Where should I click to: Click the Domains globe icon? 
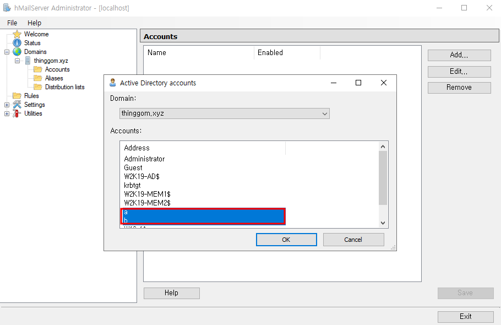[x=17, y=52]
